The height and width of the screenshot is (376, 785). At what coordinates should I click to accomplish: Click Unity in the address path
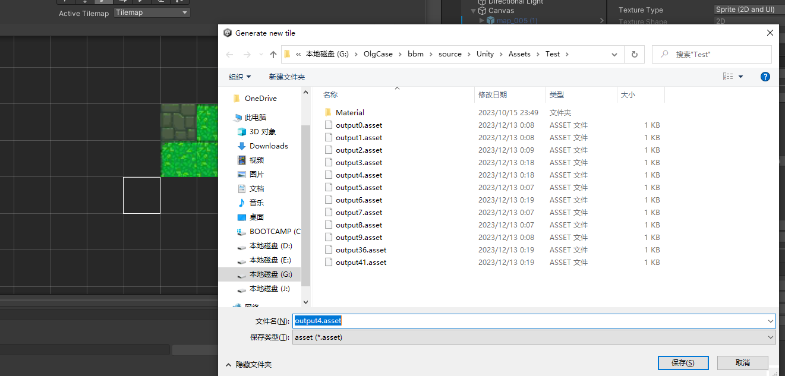485,54
